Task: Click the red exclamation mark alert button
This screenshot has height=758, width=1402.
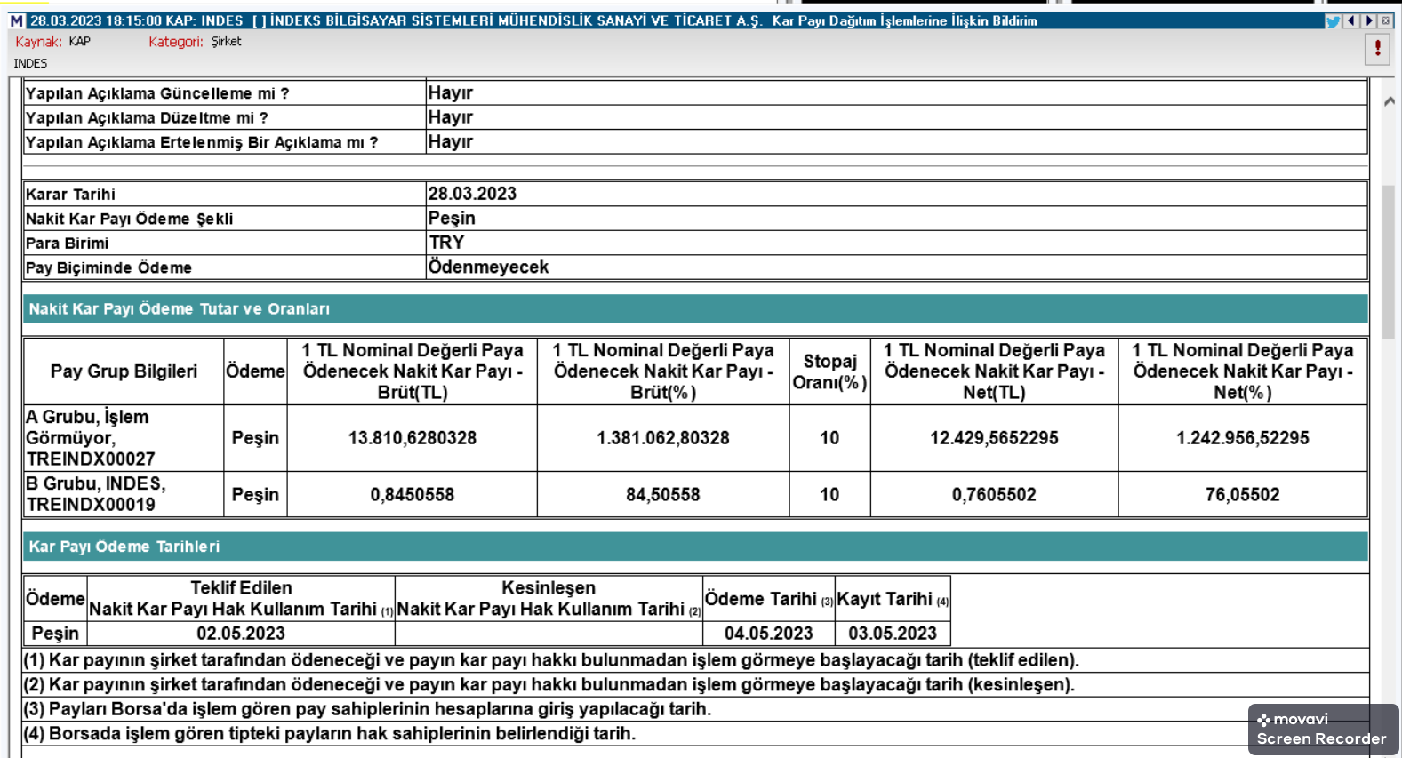Action: pyautogui.click(x=1378, y=49)
